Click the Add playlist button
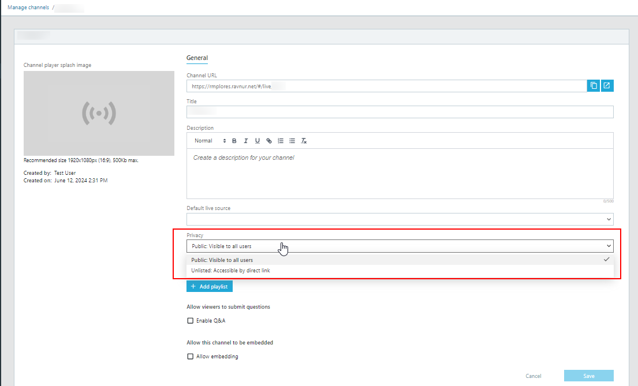 pos(210,286)
